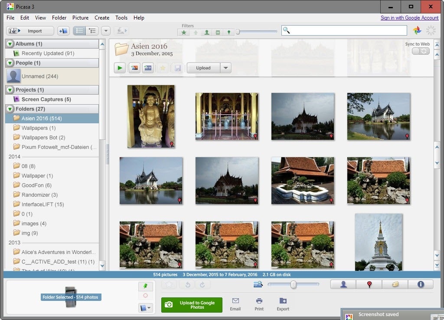Image resolution: width=444 pixels, height=320 pixels.
Task: Open the Picture menu
Action: click(x=80, y=18)
